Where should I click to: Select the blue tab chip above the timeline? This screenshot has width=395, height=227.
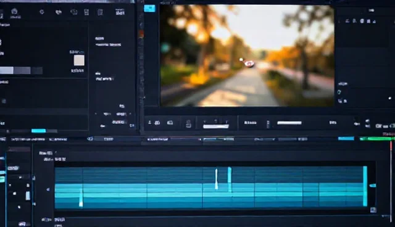point(346,138)
